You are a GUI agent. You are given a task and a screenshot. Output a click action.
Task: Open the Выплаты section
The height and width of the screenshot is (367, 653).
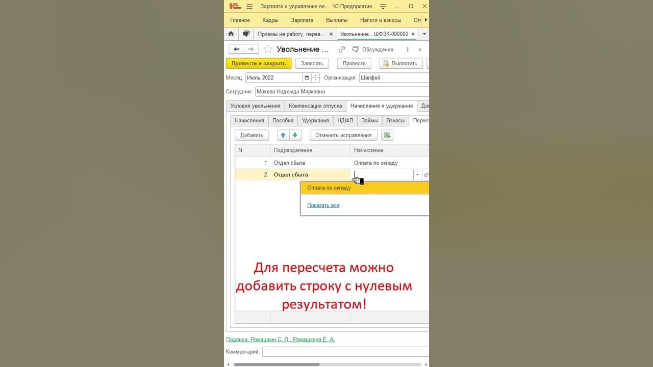pyautogui.click(x=337, y=20)
